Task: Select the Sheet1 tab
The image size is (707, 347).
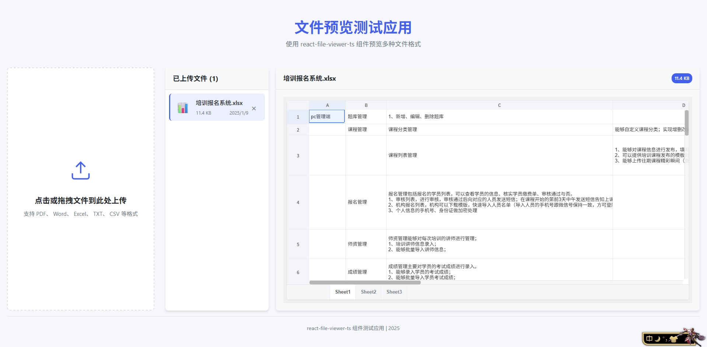Action: click(342, 292)
